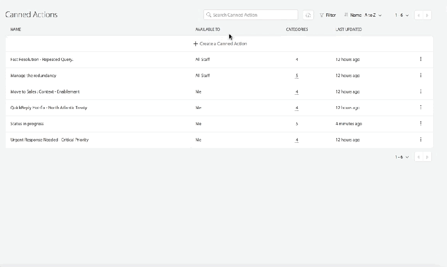Open the Fast Resolution - Repeated Query action
Viewport: 447px width, 267px height.
tap(42, 59)
